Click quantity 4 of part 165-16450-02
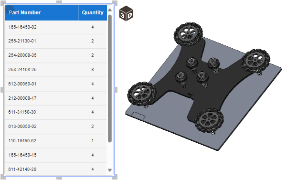Viewport: 286px width, 180px height. 93,27
